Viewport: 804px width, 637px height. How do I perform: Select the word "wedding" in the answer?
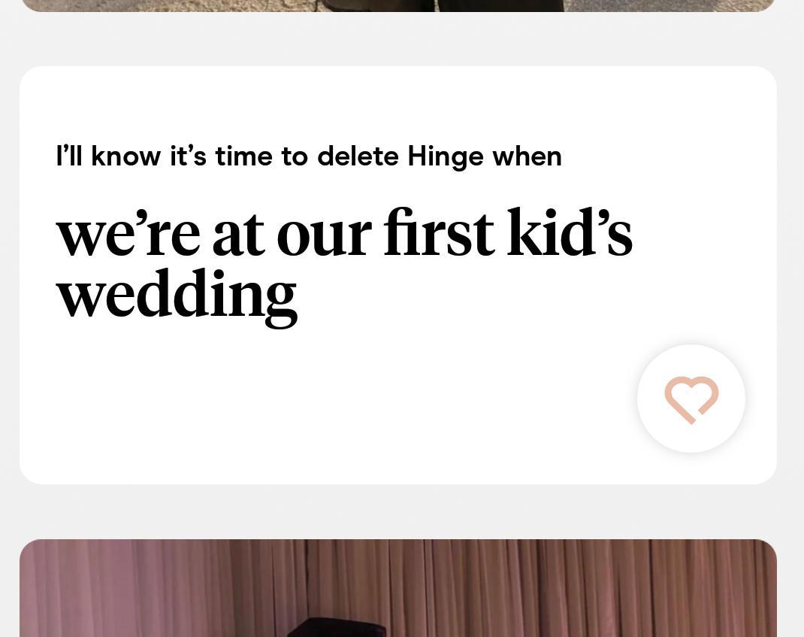(177, 296)
